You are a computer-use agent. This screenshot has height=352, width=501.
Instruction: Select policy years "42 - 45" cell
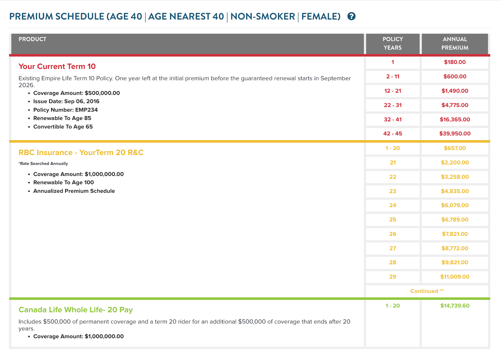pyautogui.click(x=393, y=133)
